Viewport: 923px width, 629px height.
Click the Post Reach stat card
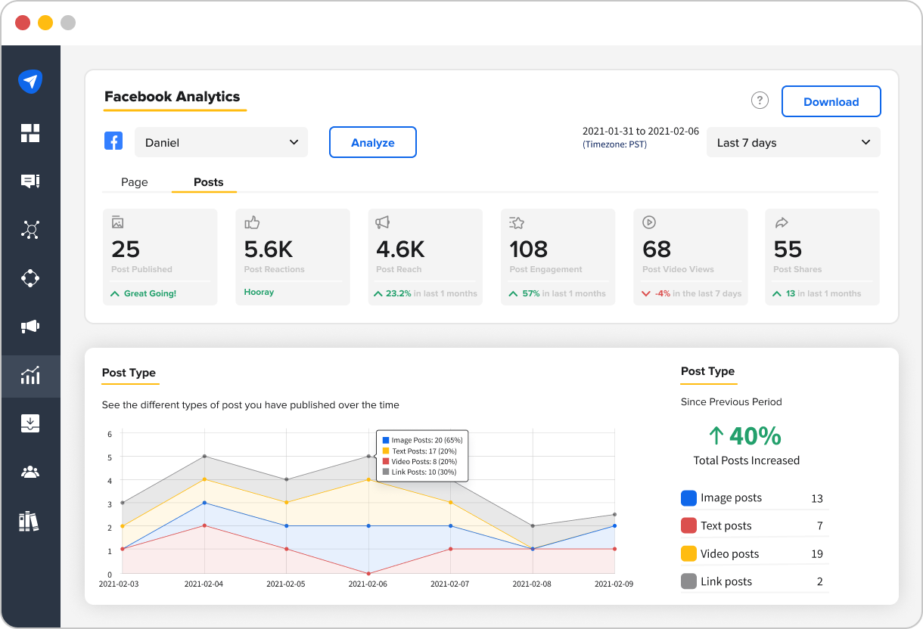(425, 257)
